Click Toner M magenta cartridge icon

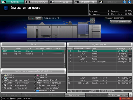pos(38,75)
